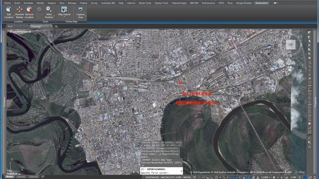This screenshot has width=319, height=179.
Task: Open the Output ribbon tab
Action: pyautogui.click(x=83, y=3)
